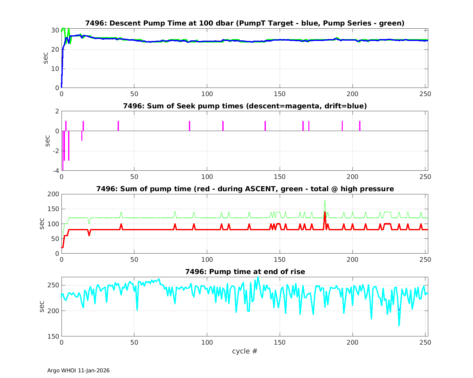This screenshot has height=378, width=473.
Task: Click the 'sec' y-axis label of the top plot
Action: (46, 58)
